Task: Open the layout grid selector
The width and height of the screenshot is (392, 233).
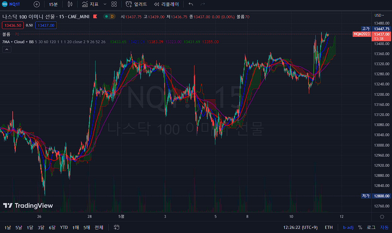Action: [x=114, y=4]
